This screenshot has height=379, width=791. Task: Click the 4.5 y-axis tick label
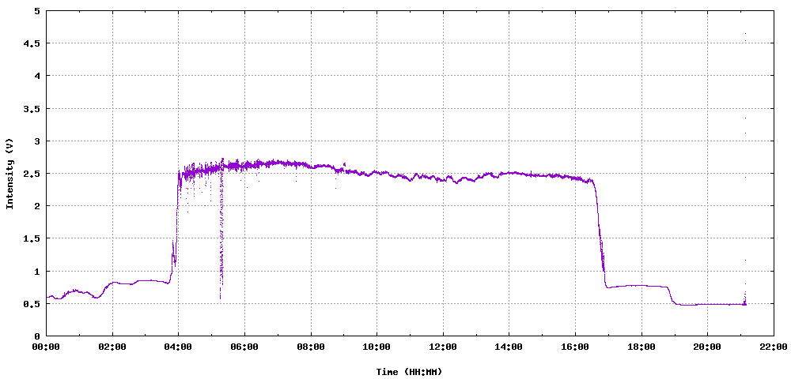click(x=32, y=43)
